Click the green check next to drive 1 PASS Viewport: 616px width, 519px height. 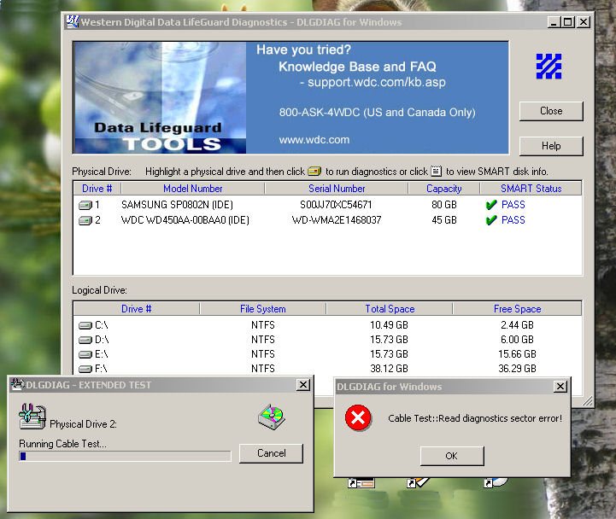491,205
